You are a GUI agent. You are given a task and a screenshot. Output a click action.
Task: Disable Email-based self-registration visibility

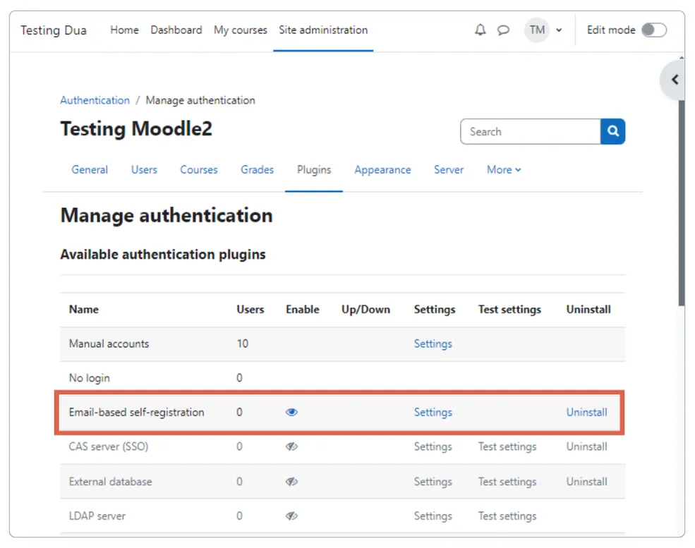click(291, 412)
